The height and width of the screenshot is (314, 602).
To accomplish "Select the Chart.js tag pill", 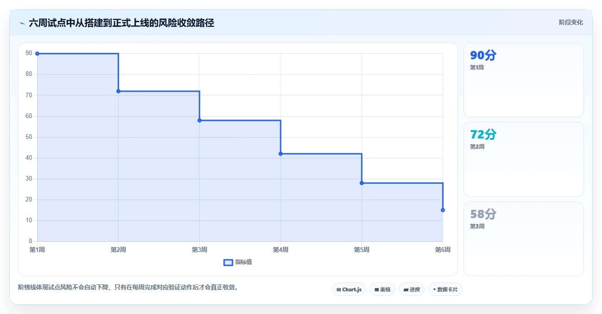I will [349, 289].
